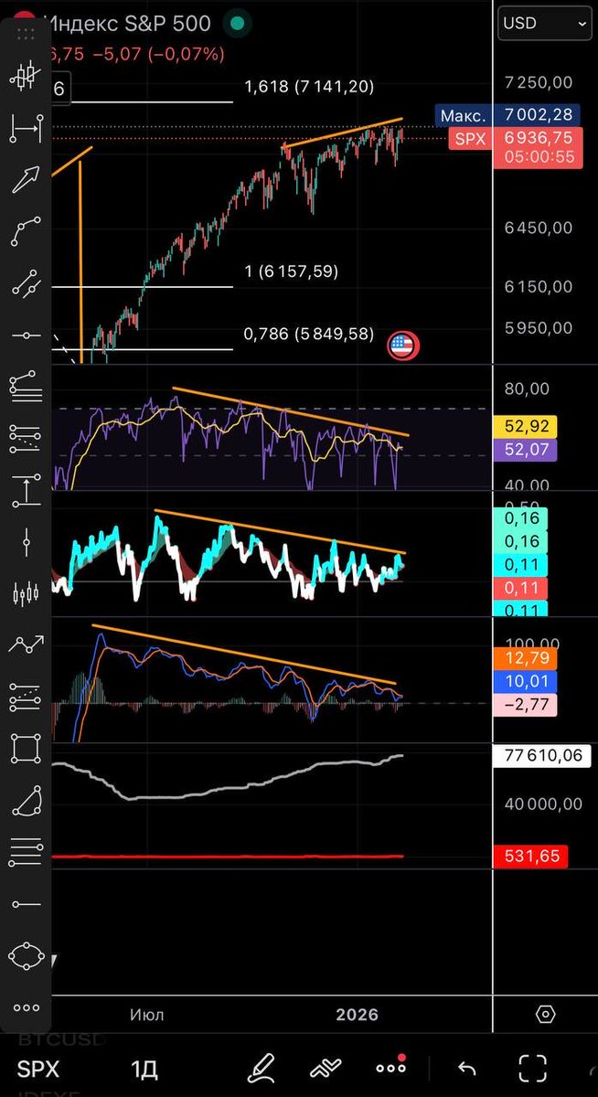
Task: Select the Bars Pattern tool
Action: (x=26, y=594)
